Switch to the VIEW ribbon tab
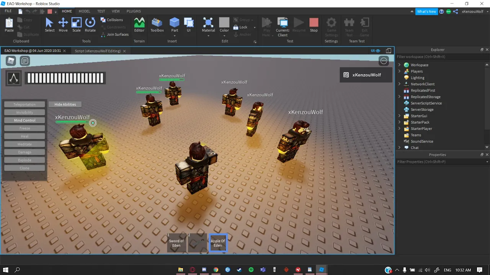 116,11
